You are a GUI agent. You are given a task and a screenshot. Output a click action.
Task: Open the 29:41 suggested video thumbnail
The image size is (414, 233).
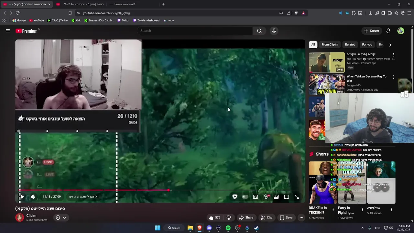pyautogui.click(x=327, y=62)
